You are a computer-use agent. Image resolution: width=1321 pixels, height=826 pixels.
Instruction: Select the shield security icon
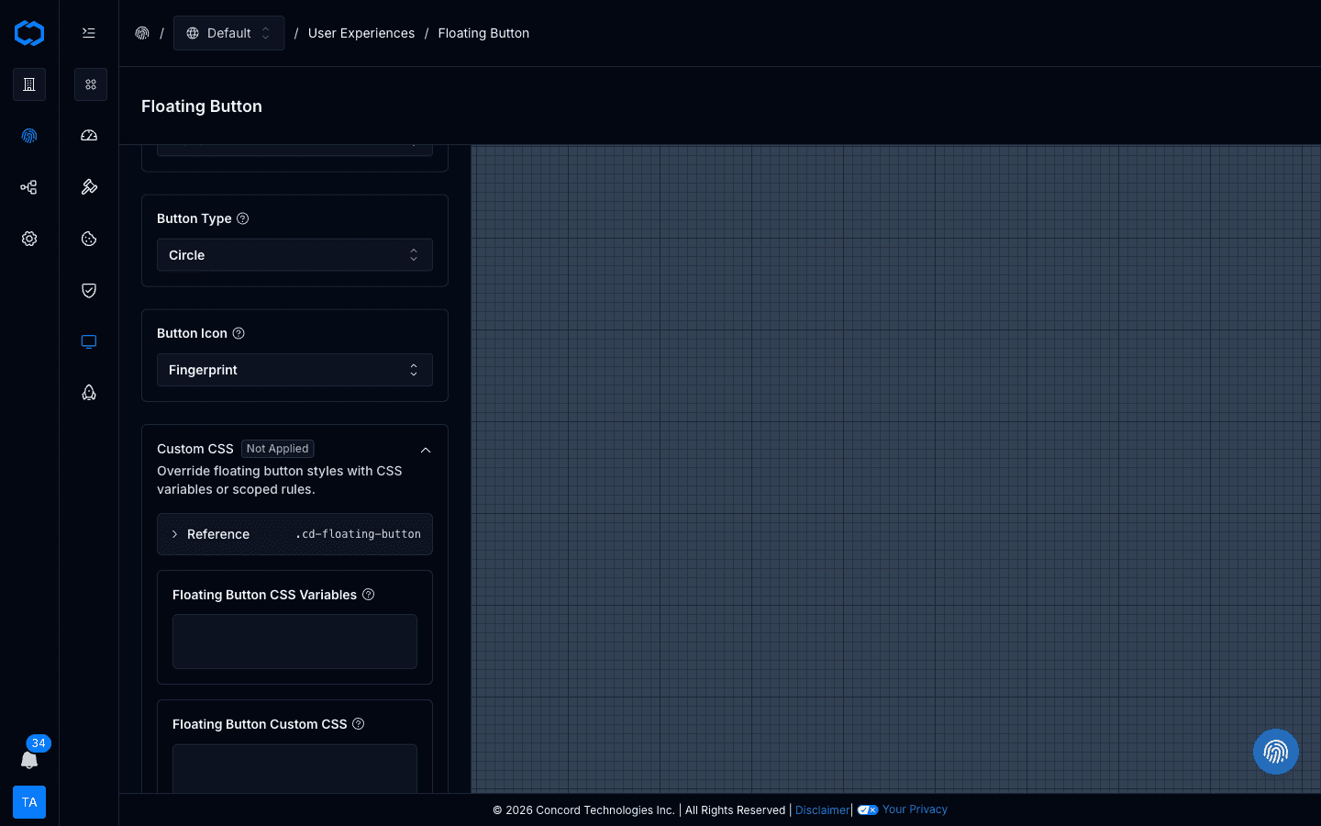(x=89, y=290)
